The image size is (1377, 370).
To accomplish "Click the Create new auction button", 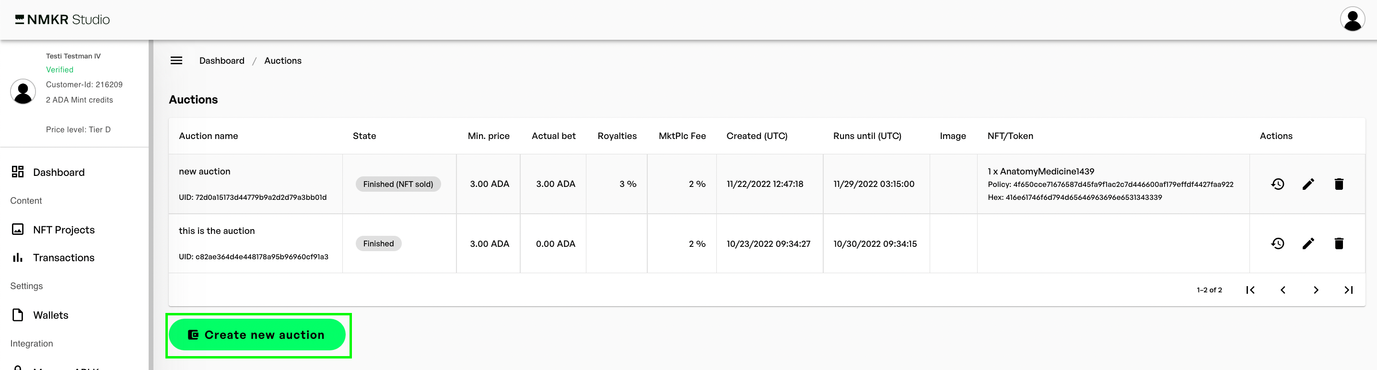I will (x=257, y=335).
